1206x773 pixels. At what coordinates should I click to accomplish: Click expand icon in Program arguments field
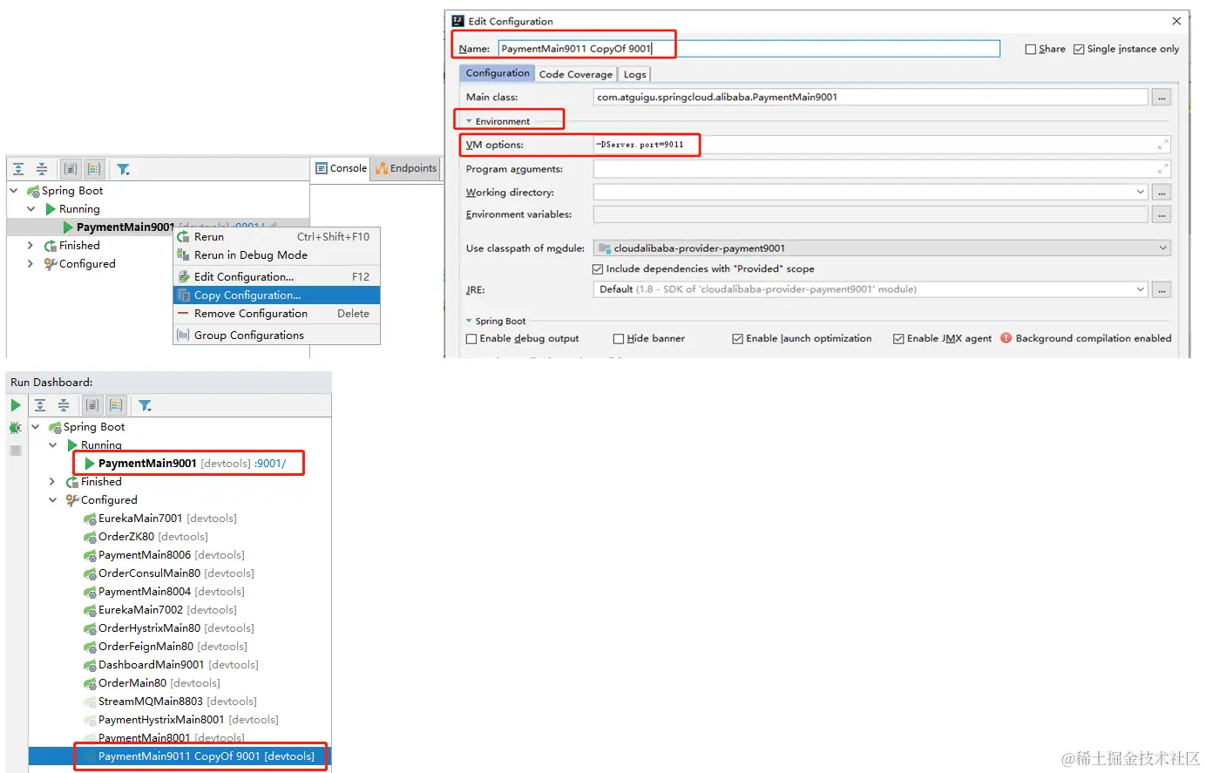(1162, 169)
